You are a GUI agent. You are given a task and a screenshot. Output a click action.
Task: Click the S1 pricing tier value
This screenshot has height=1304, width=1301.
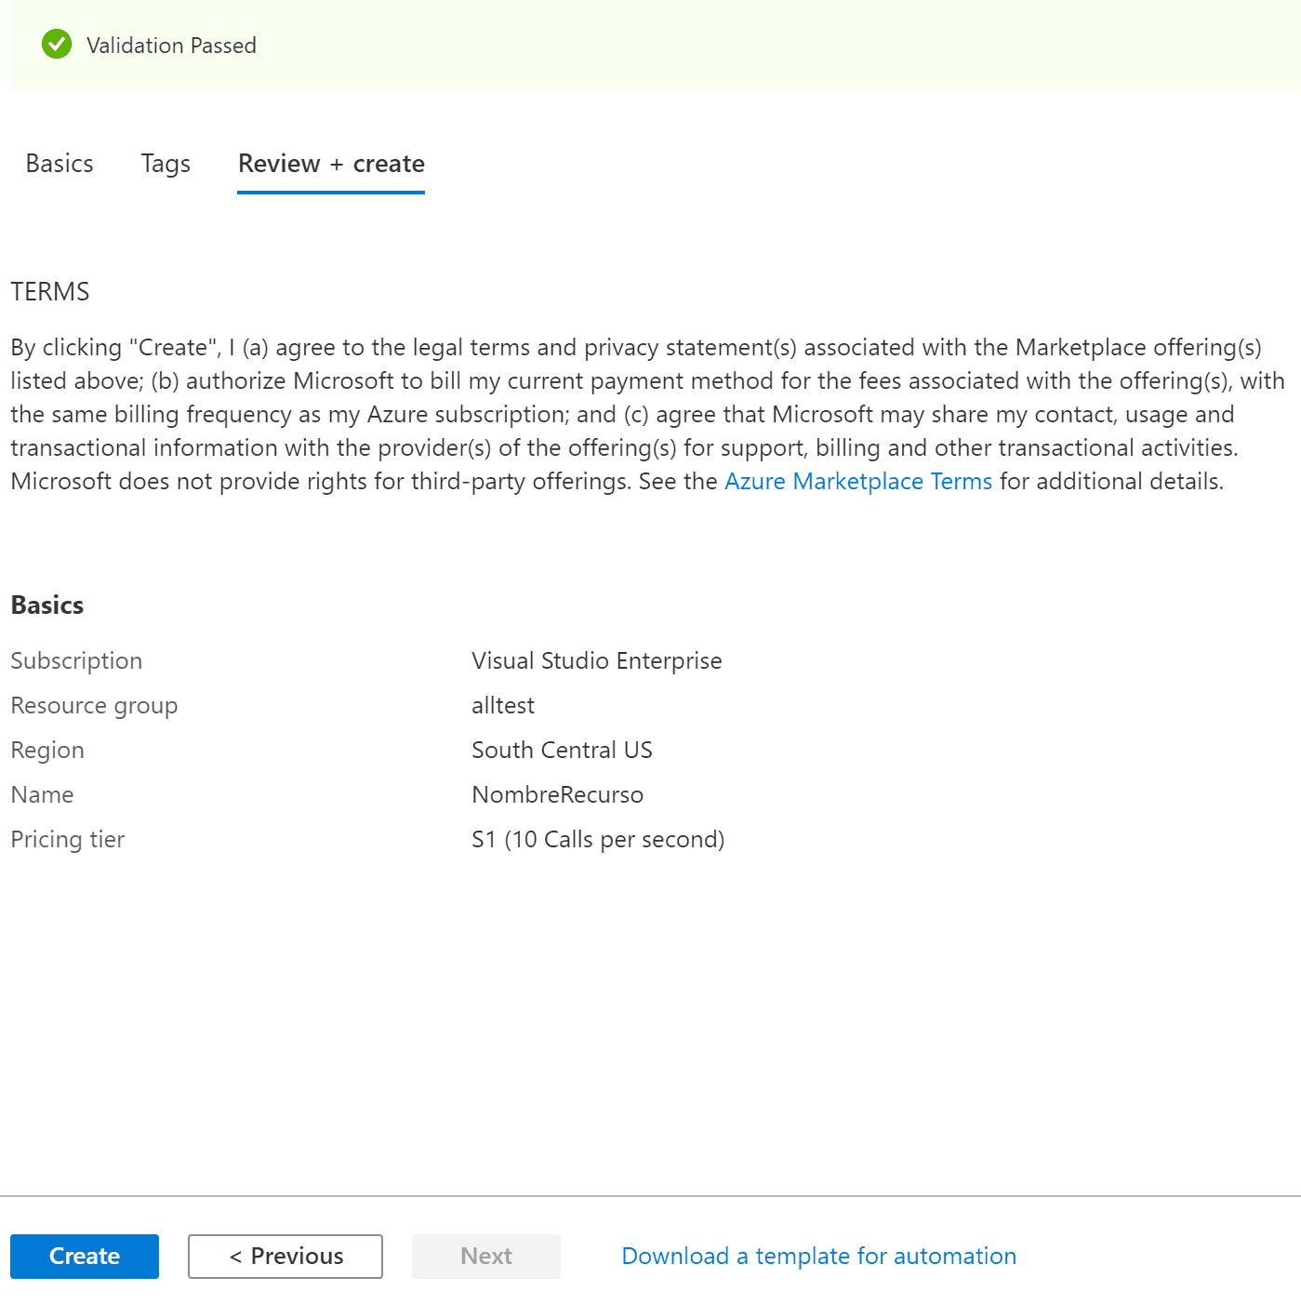pos(598,840)
